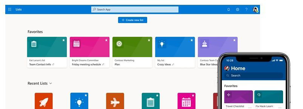
Task: Click Kat Larson's list label
Action: [x=37, y=60]
